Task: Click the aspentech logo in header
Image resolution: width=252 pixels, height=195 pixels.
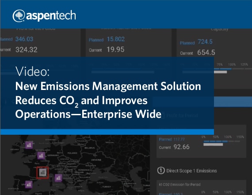Action: 44,16
